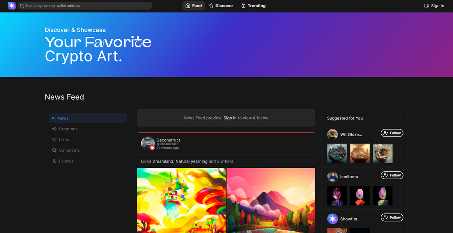Open the Feed tab

pyautogui.click(x=194, y=6)
